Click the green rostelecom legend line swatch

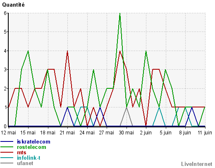click(x=7, y=147)
